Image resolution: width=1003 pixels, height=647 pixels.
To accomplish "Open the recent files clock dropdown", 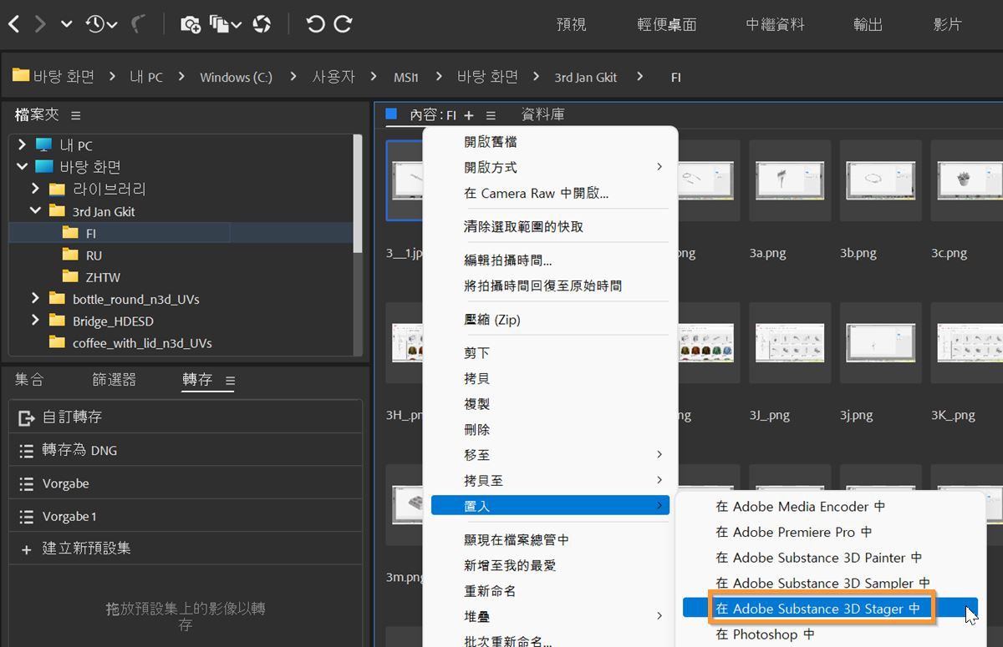I will point(101,24).
